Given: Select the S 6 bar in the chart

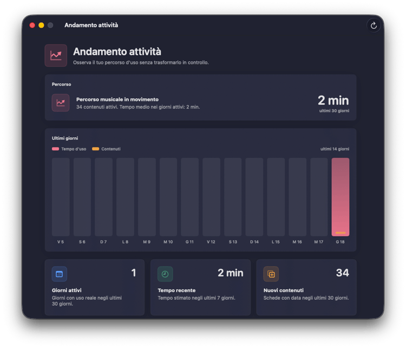Looking at the screenshot, I should coord(82,197).
